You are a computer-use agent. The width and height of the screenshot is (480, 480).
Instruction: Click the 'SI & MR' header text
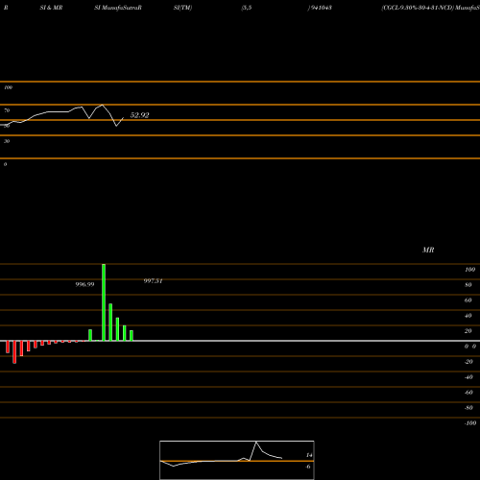[51, 8]
